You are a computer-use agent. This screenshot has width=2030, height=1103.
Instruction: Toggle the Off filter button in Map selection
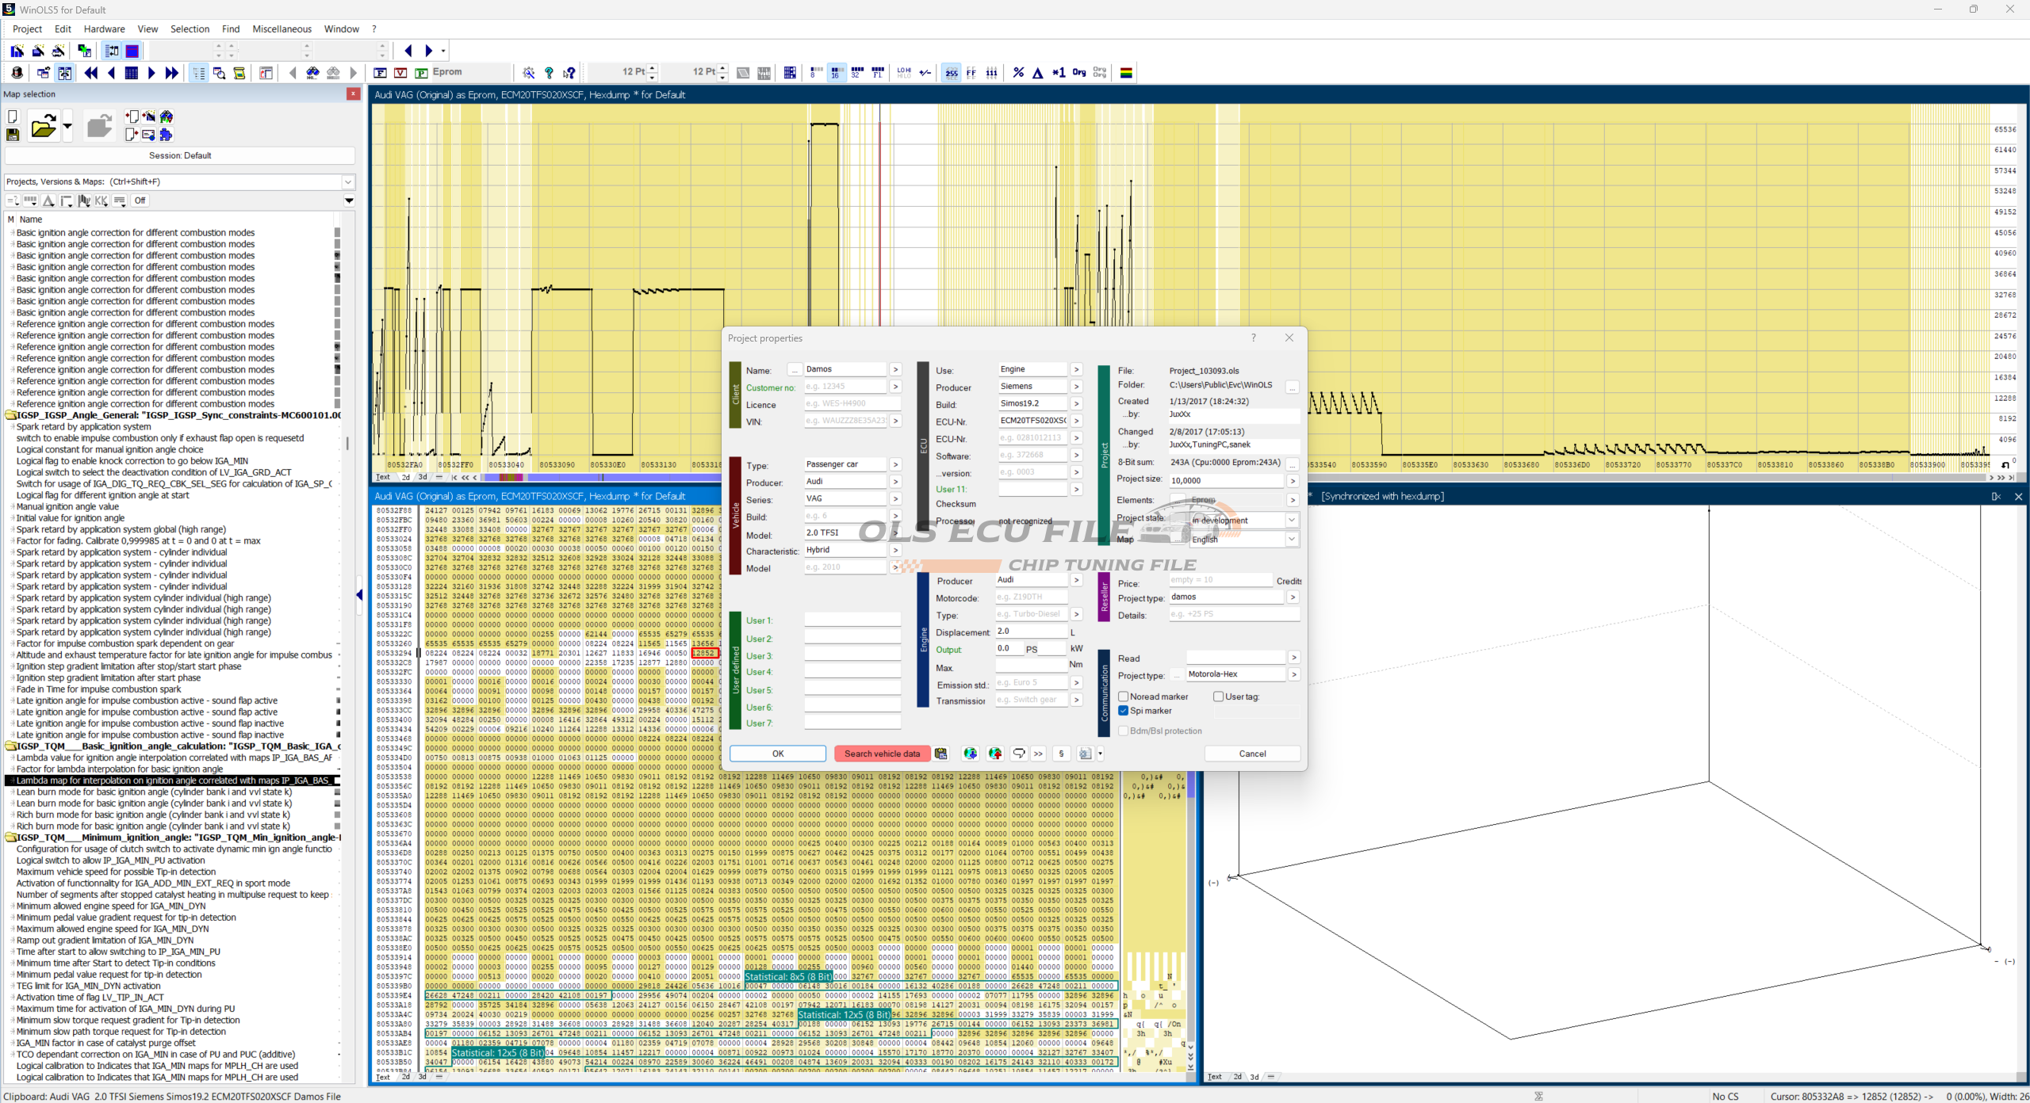coord(140,200)
